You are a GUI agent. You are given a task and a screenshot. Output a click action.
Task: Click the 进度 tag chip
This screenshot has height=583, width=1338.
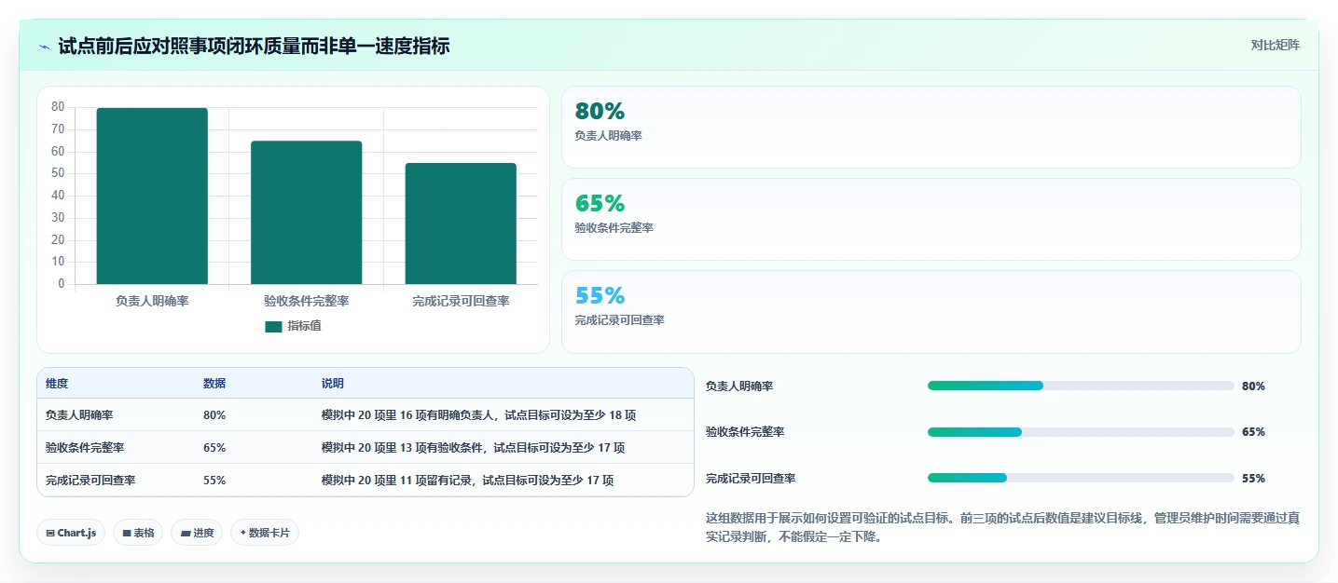197,533
